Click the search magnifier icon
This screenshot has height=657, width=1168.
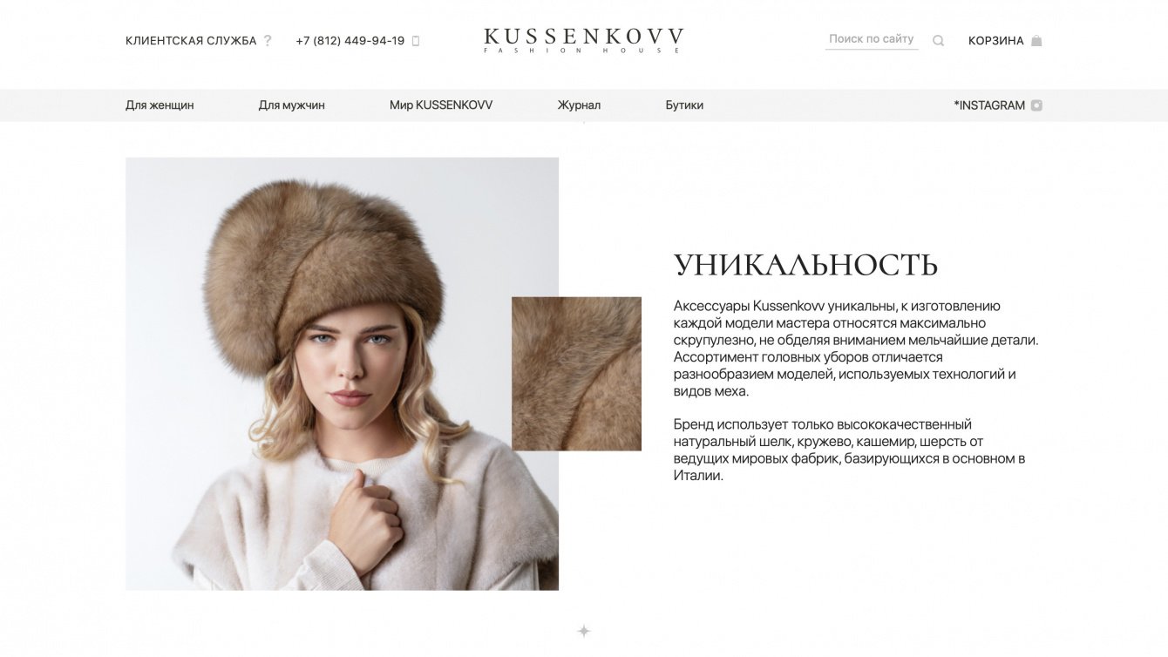pos(938,40)
